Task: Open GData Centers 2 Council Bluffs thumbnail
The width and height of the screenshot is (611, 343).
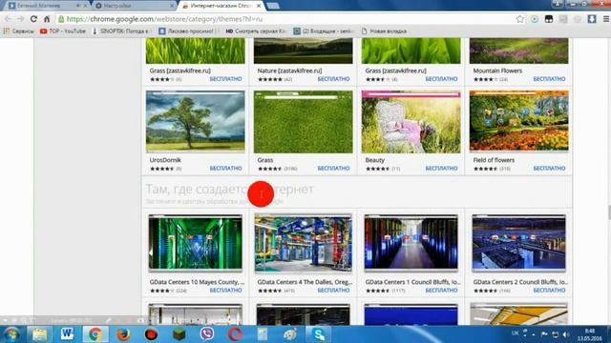Action: pos(518,243)
